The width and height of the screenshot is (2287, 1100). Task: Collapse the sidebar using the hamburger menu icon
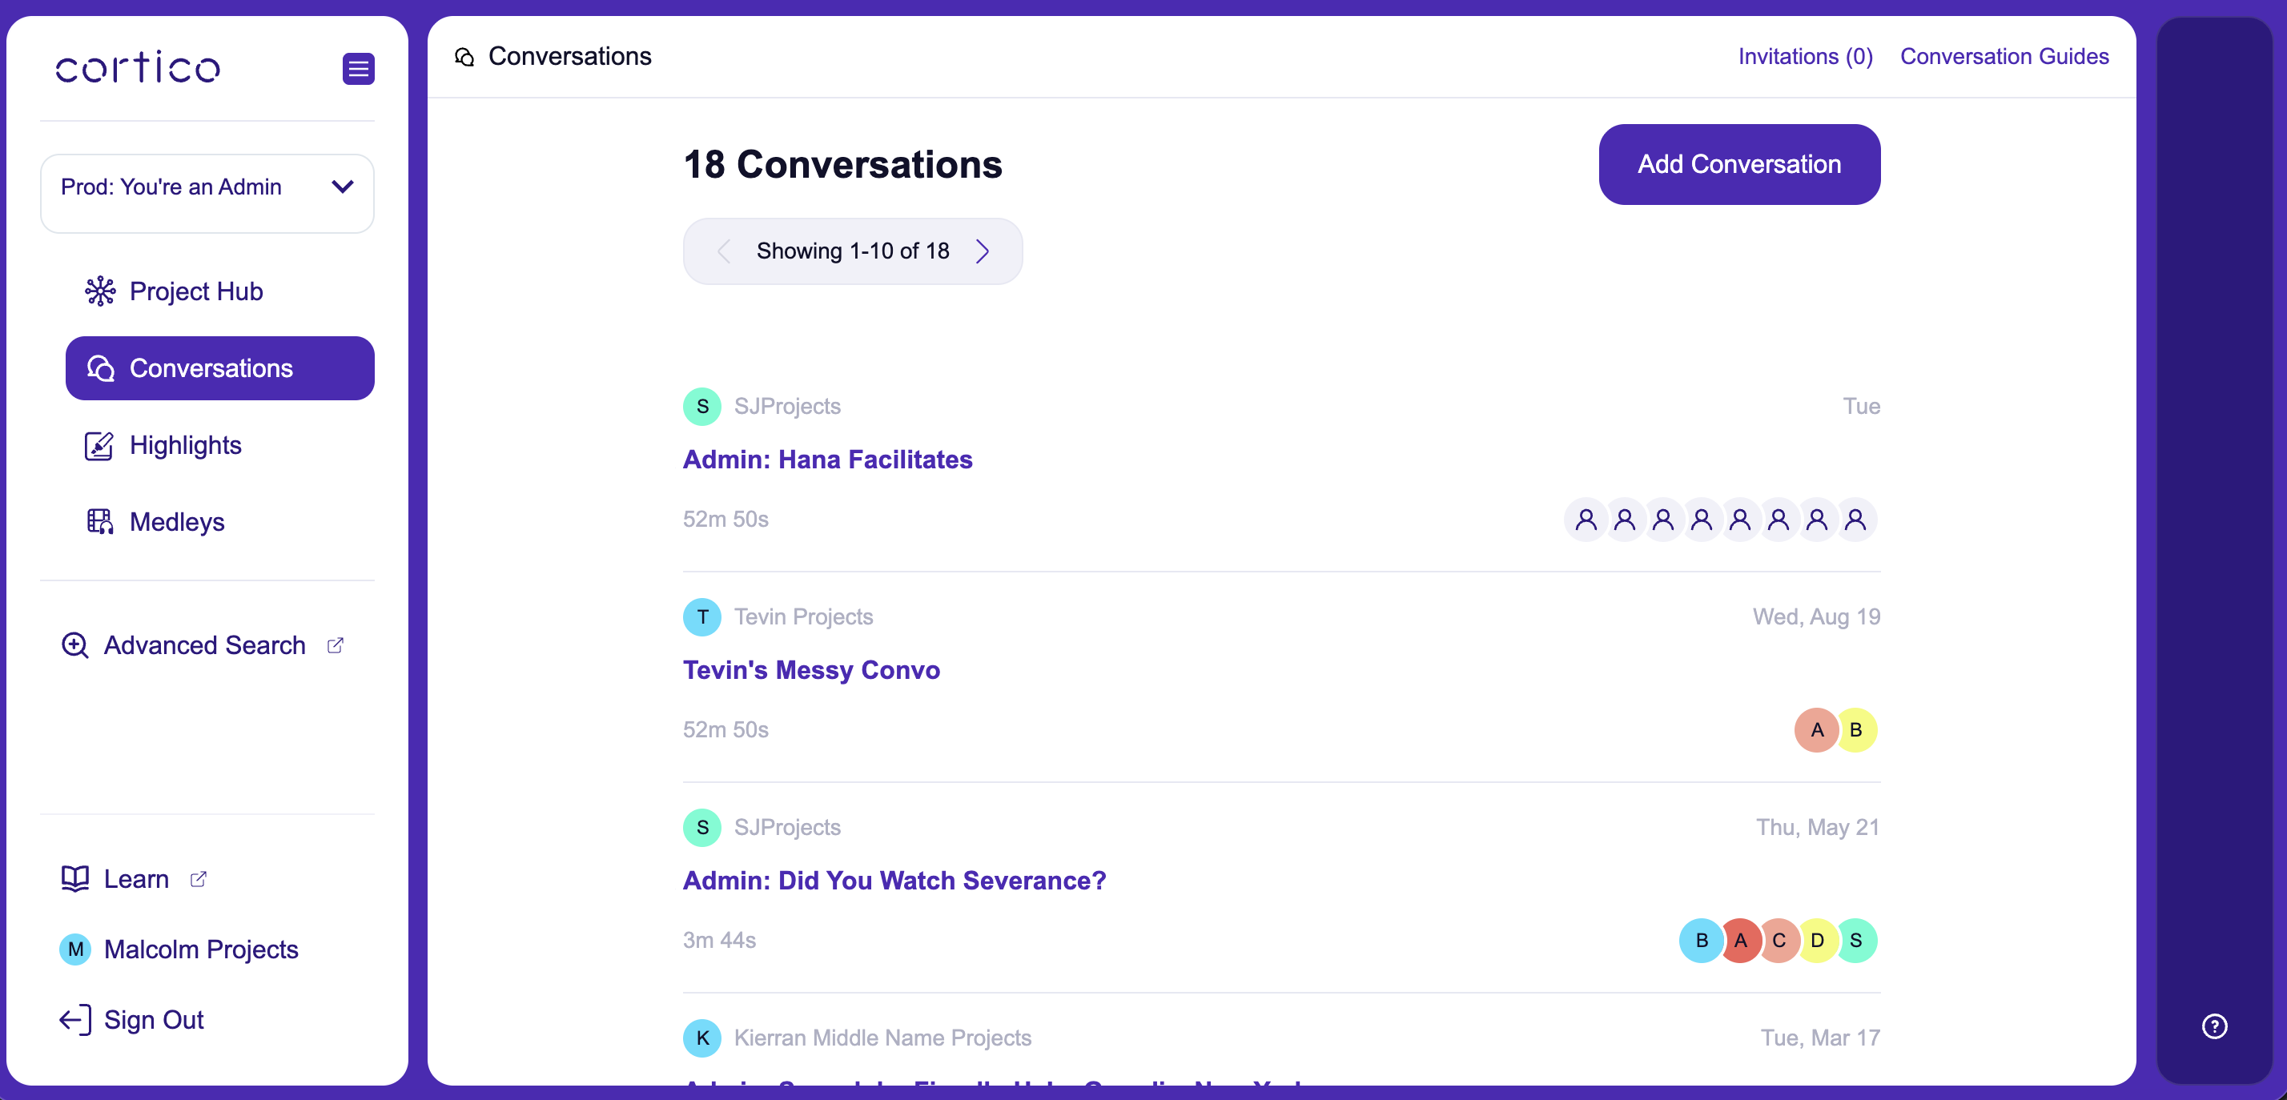pos(358,68)
